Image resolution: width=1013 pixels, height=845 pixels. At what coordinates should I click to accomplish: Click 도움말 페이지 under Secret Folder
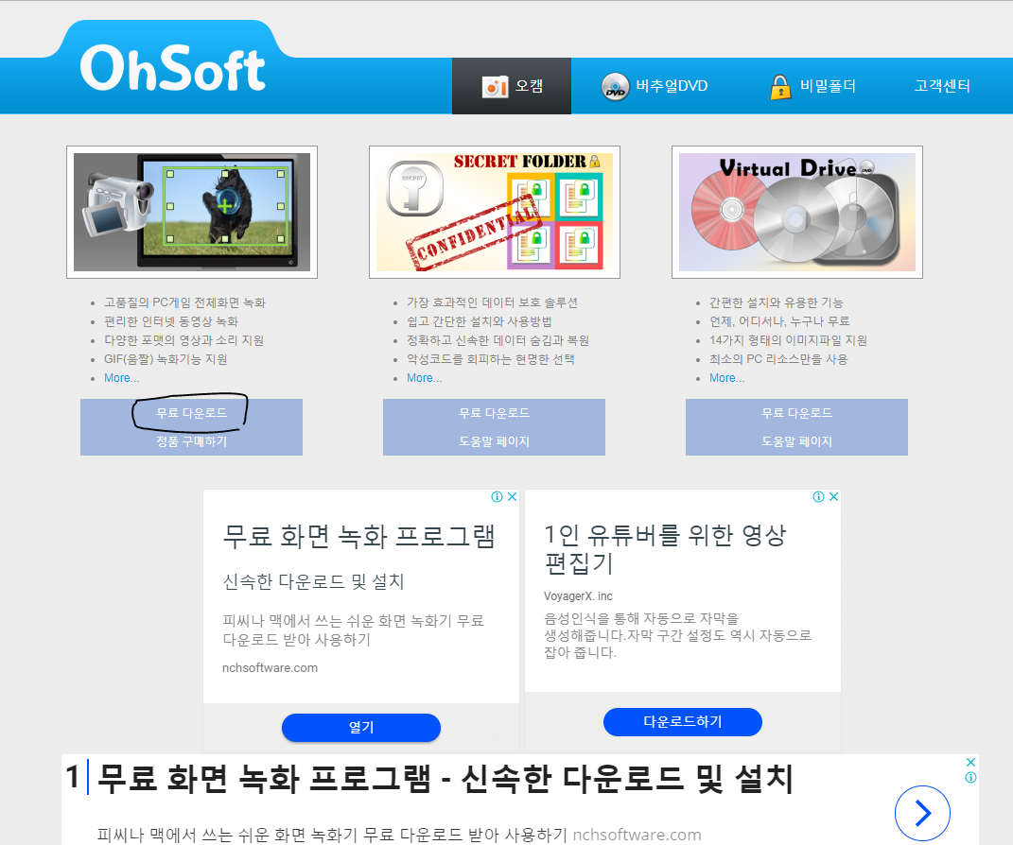[495, 441]
